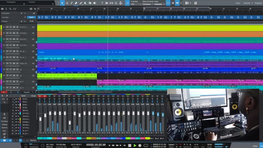Toggle the Loop transport button
The image size is (263, 148).
click(x=146, y=145)
